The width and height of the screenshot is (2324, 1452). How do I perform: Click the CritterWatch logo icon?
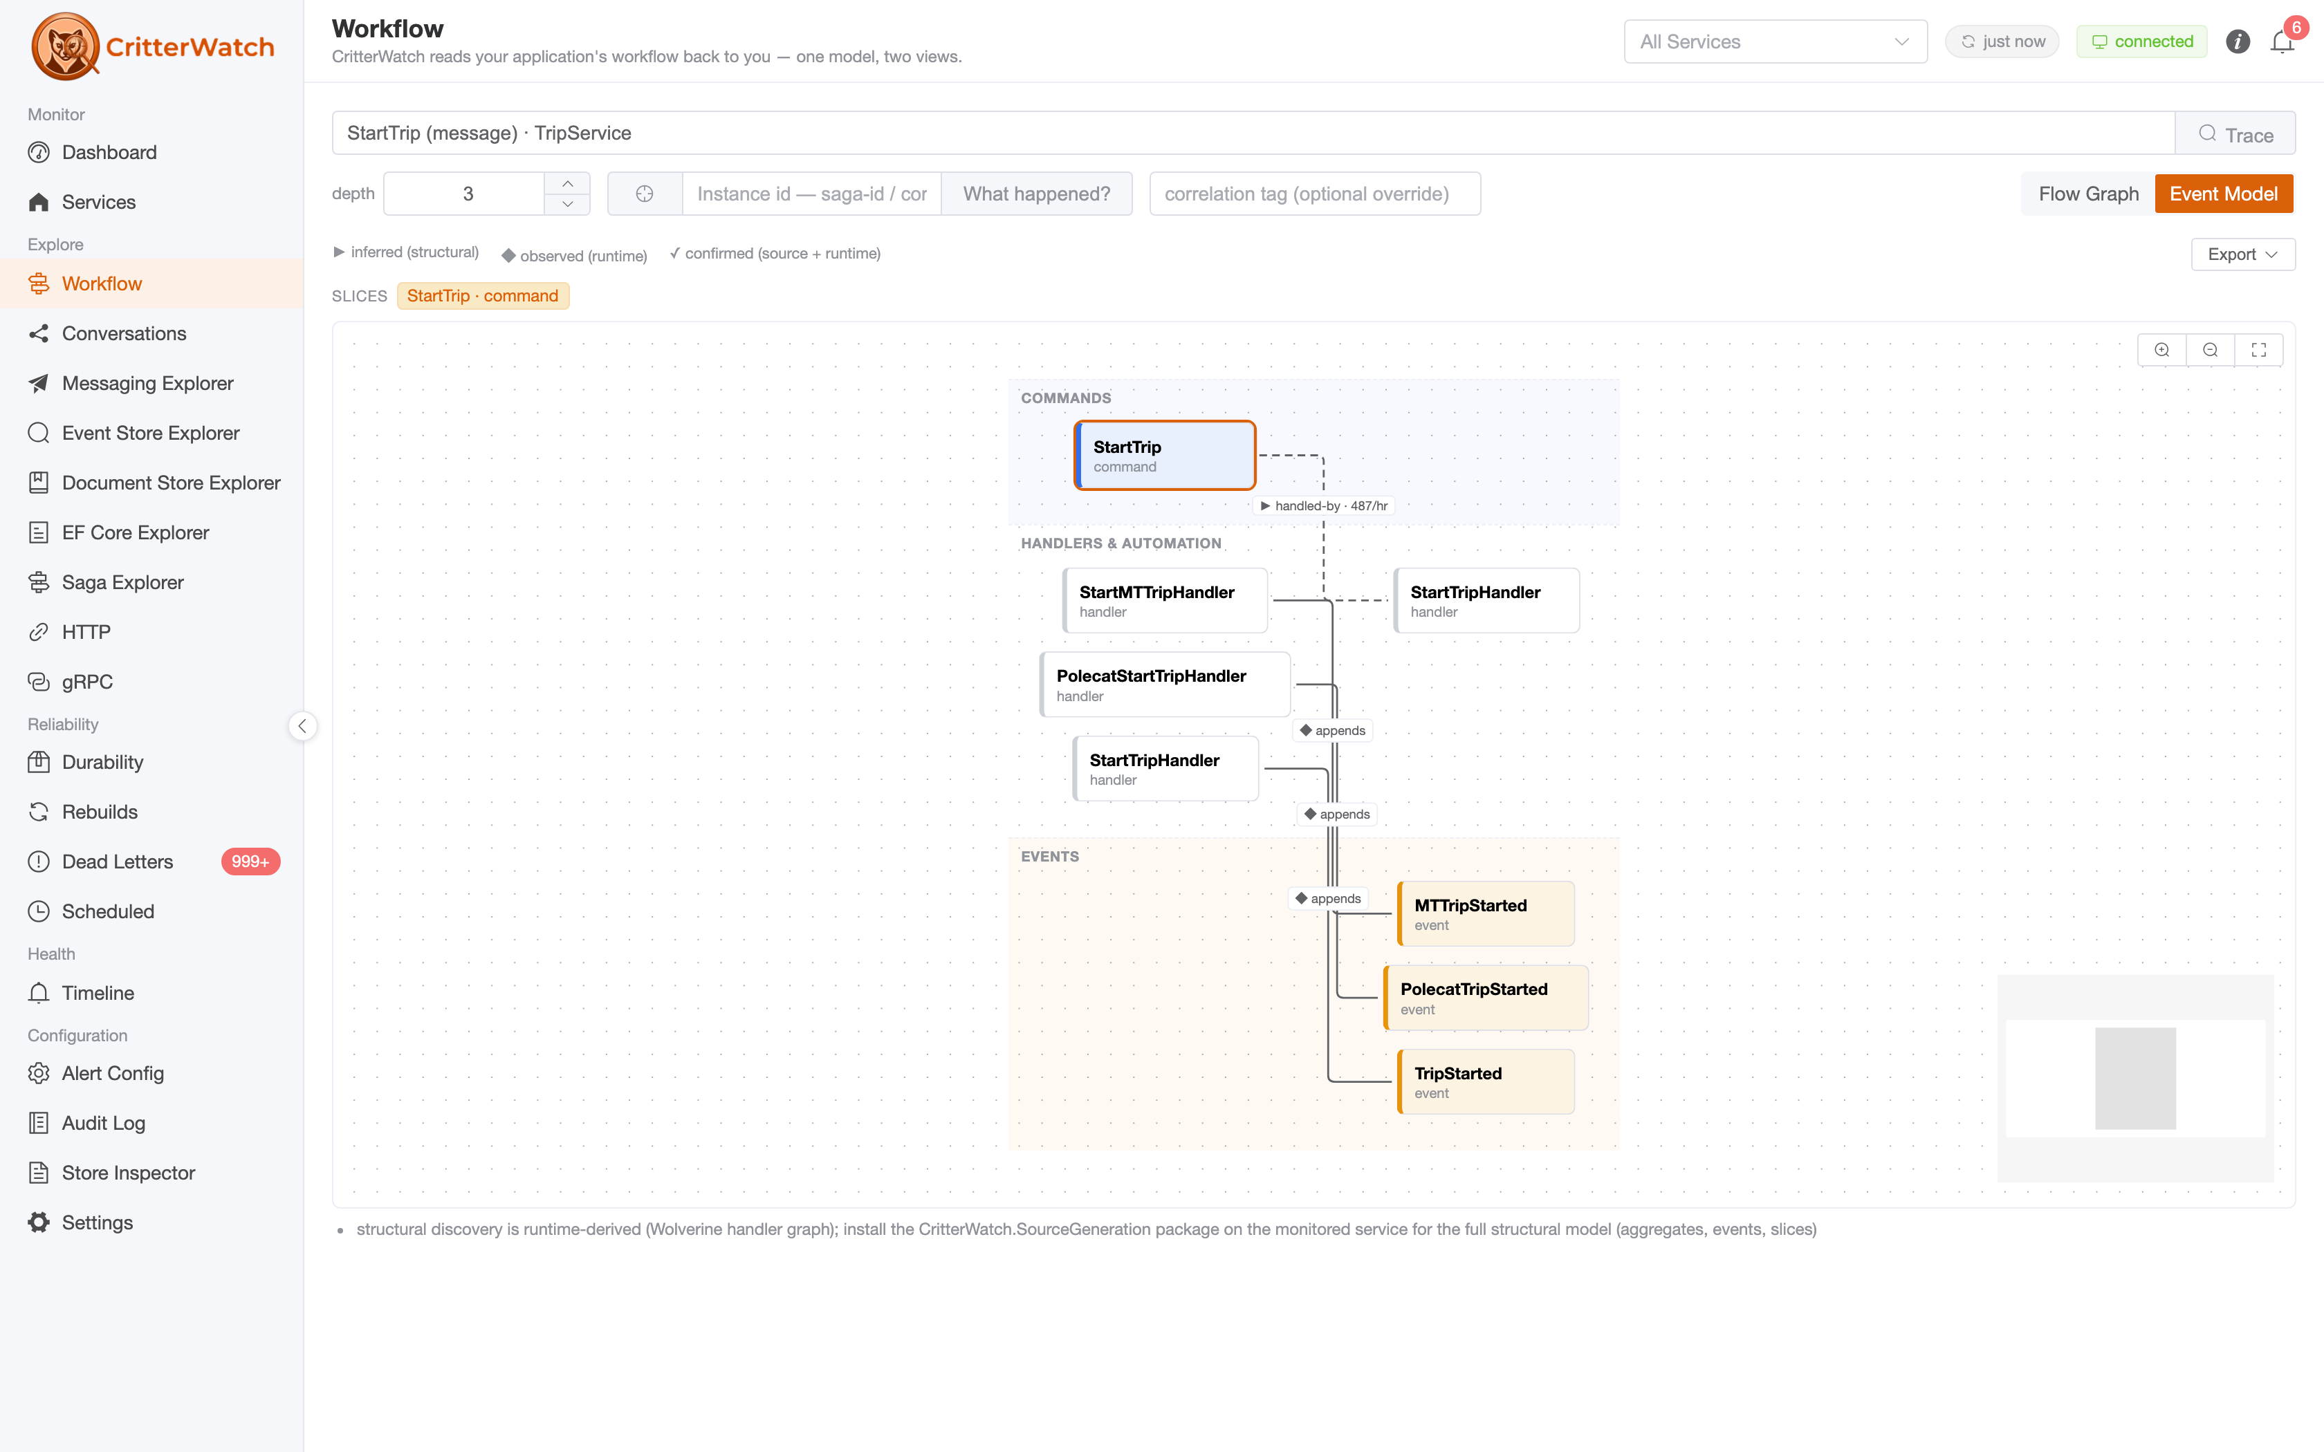65,46
